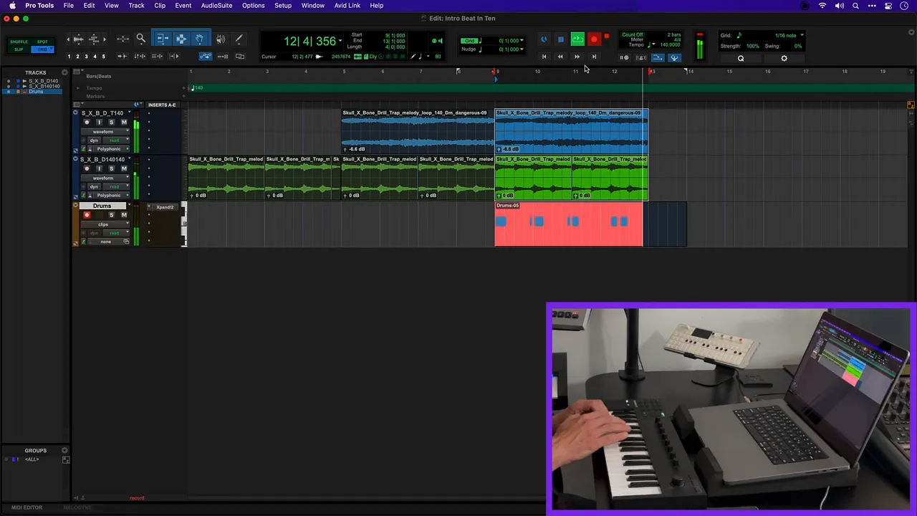The image size is (917, 516).
Task: Click Return to Zero transport button
Action: tap(544, 57)
